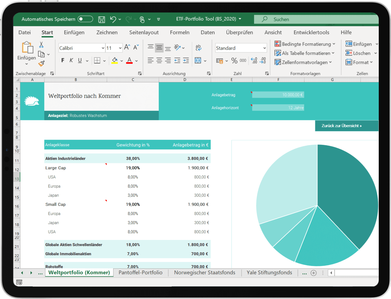Add a new sheet with plus icon
The image size is (391, 299).
point(314,273)
